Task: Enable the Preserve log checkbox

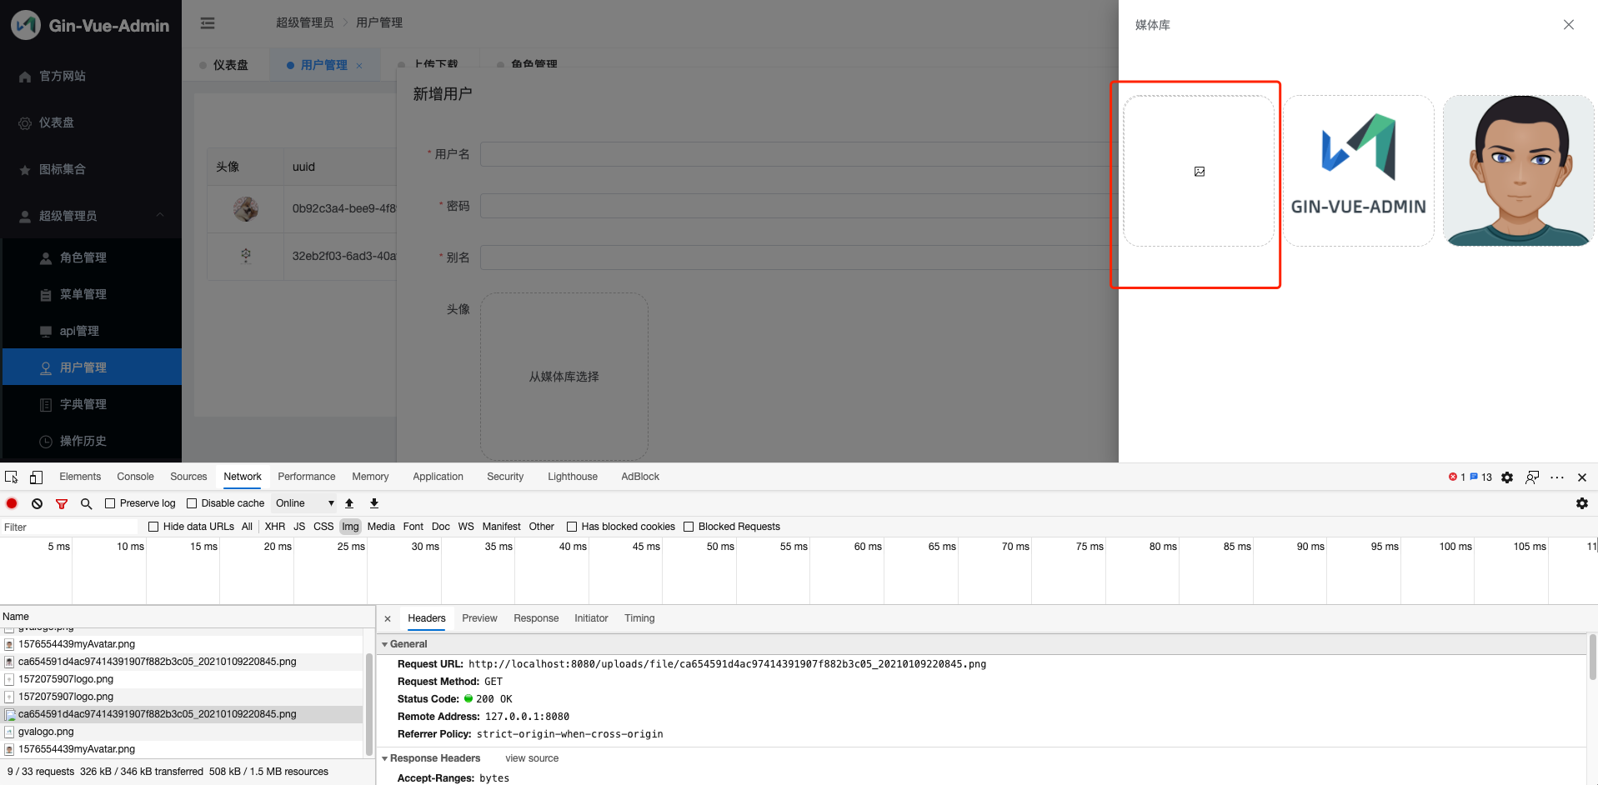Action: click(110, 503)
